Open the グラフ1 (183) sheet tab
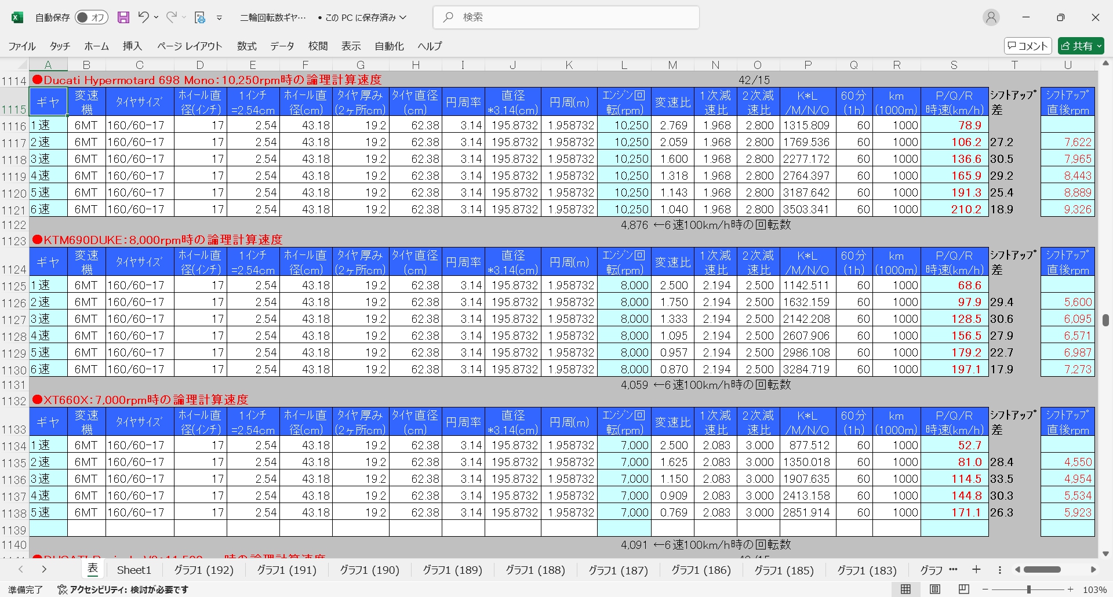 point(867,570)
